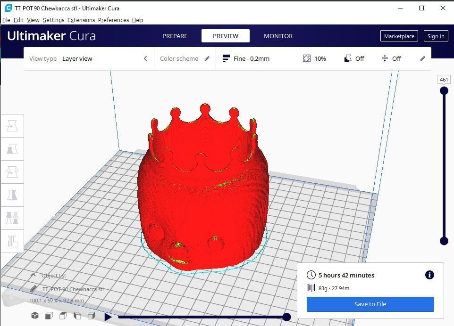454x326 pixels.
Task: Open the Marketplace
Action: coord(399,36)
